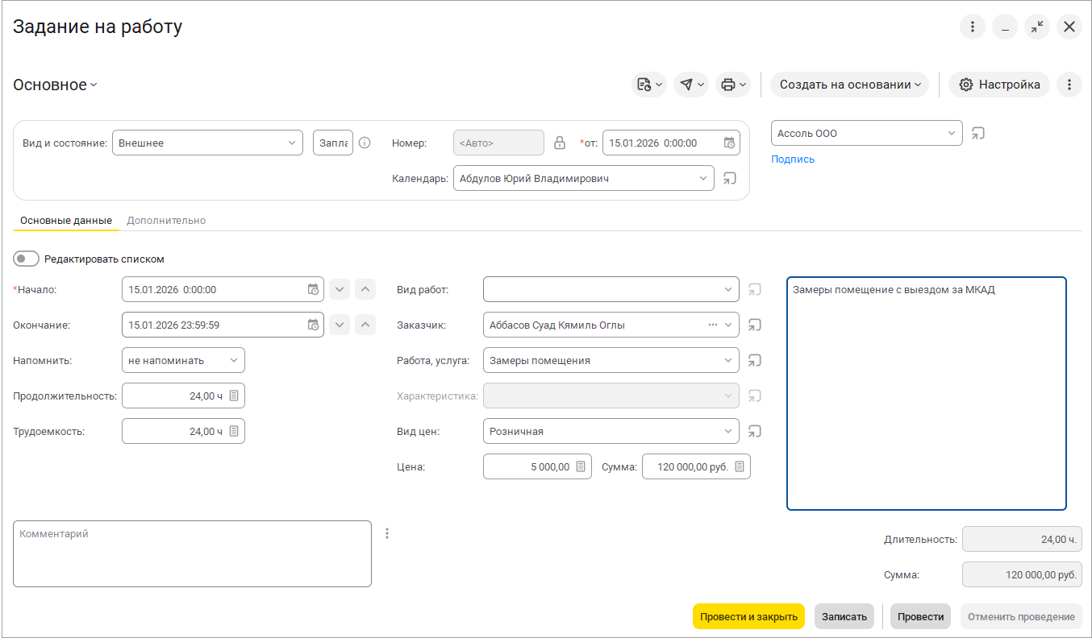
Task: Click the Комментарий three-dots options icon
Action: [x=387, y=533]
